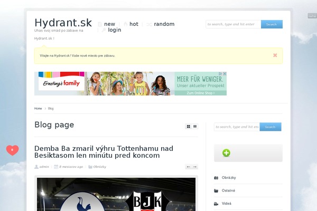Open Ostatné in the sidebar categories
The width and height of the screenshot is (317, 211).
coord(228,190)
